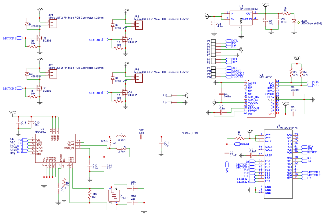Click the 'TPS79133DBVR' part name text
The width and height of the screenshot is (325, 216).
[x=249, y=9]
